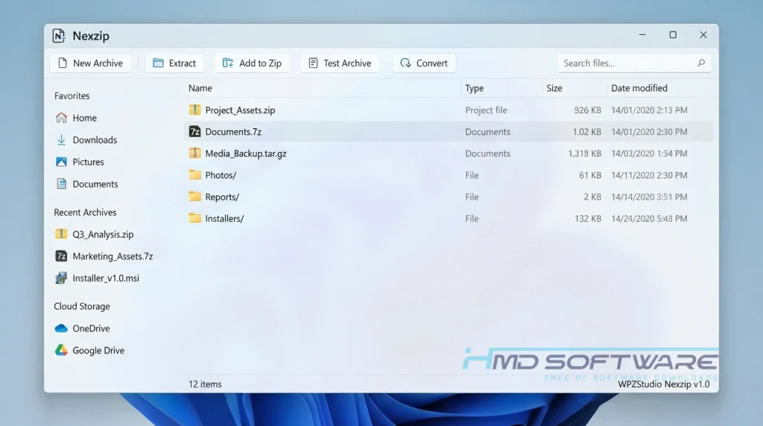Click the New Archive button
This screenshot has width=763, height=426.
pyautogui.click(x=90, y=63)
